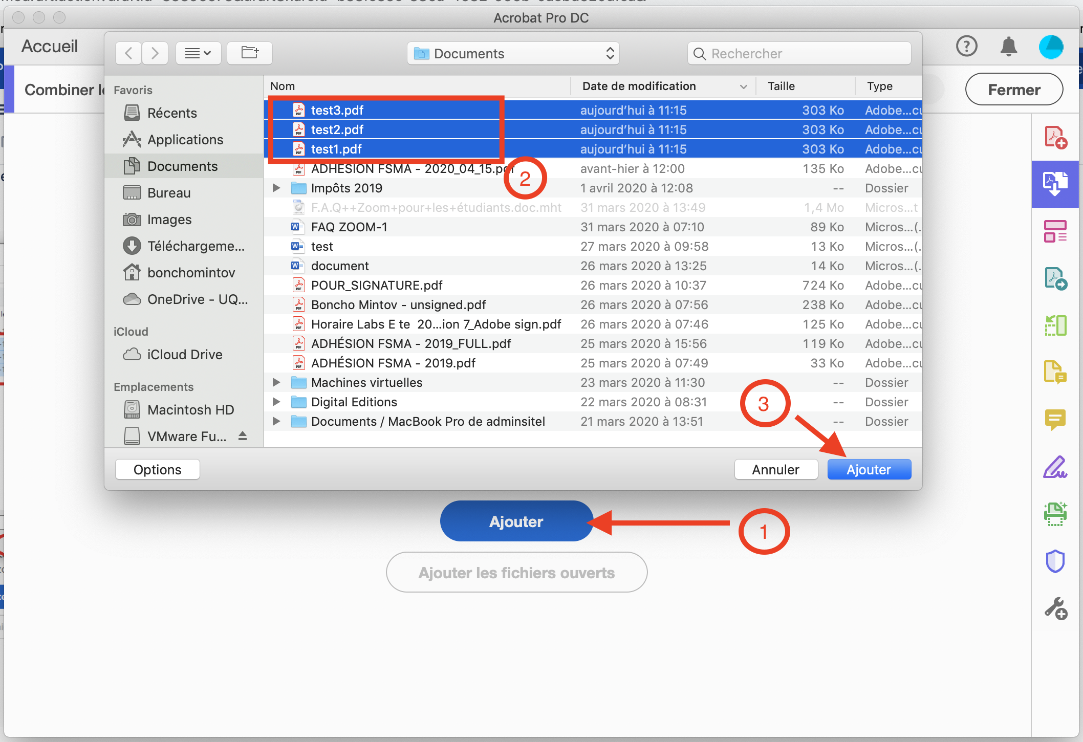Open the view mode dropdown
This screenshot has height=742, width=1083.
click(199, 53)
